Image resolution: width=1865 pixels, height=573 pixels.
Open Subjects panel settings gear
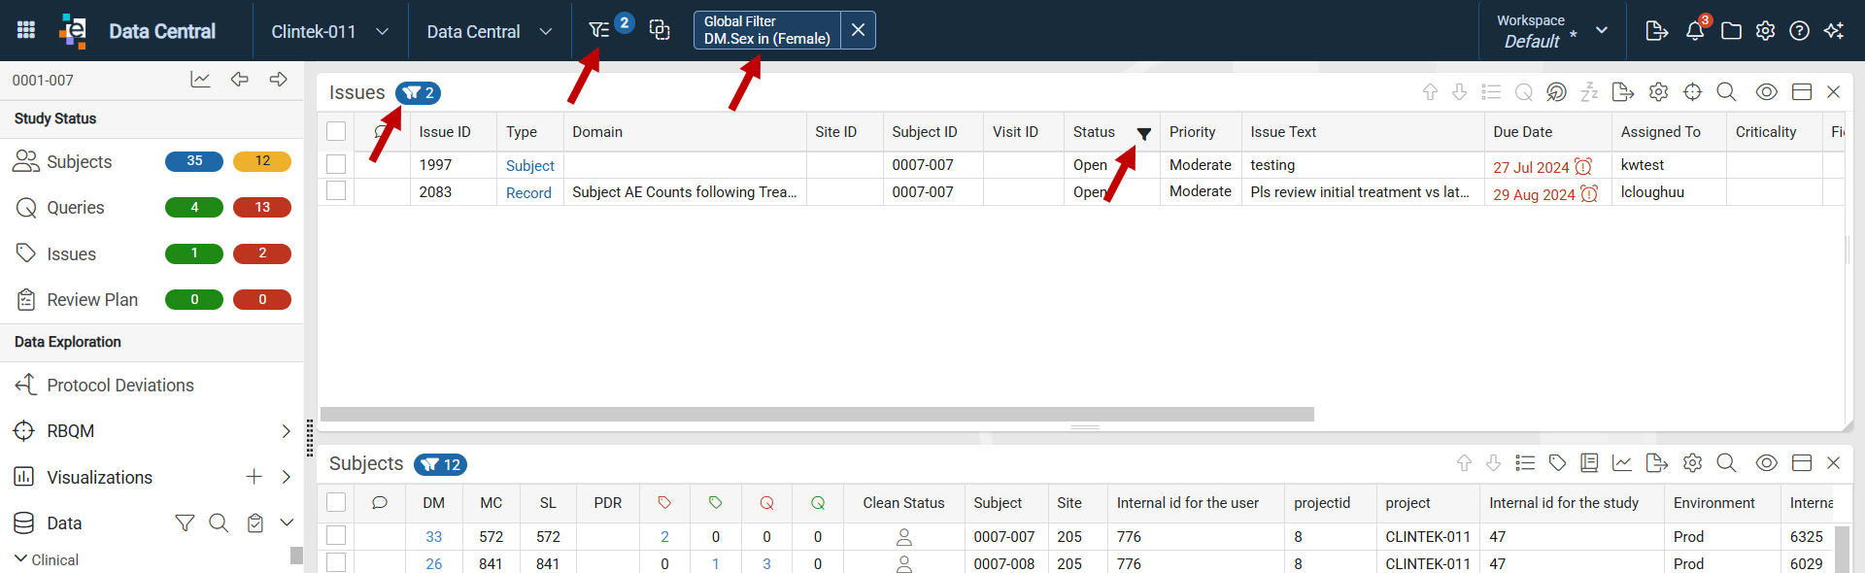click(1693, 463)
